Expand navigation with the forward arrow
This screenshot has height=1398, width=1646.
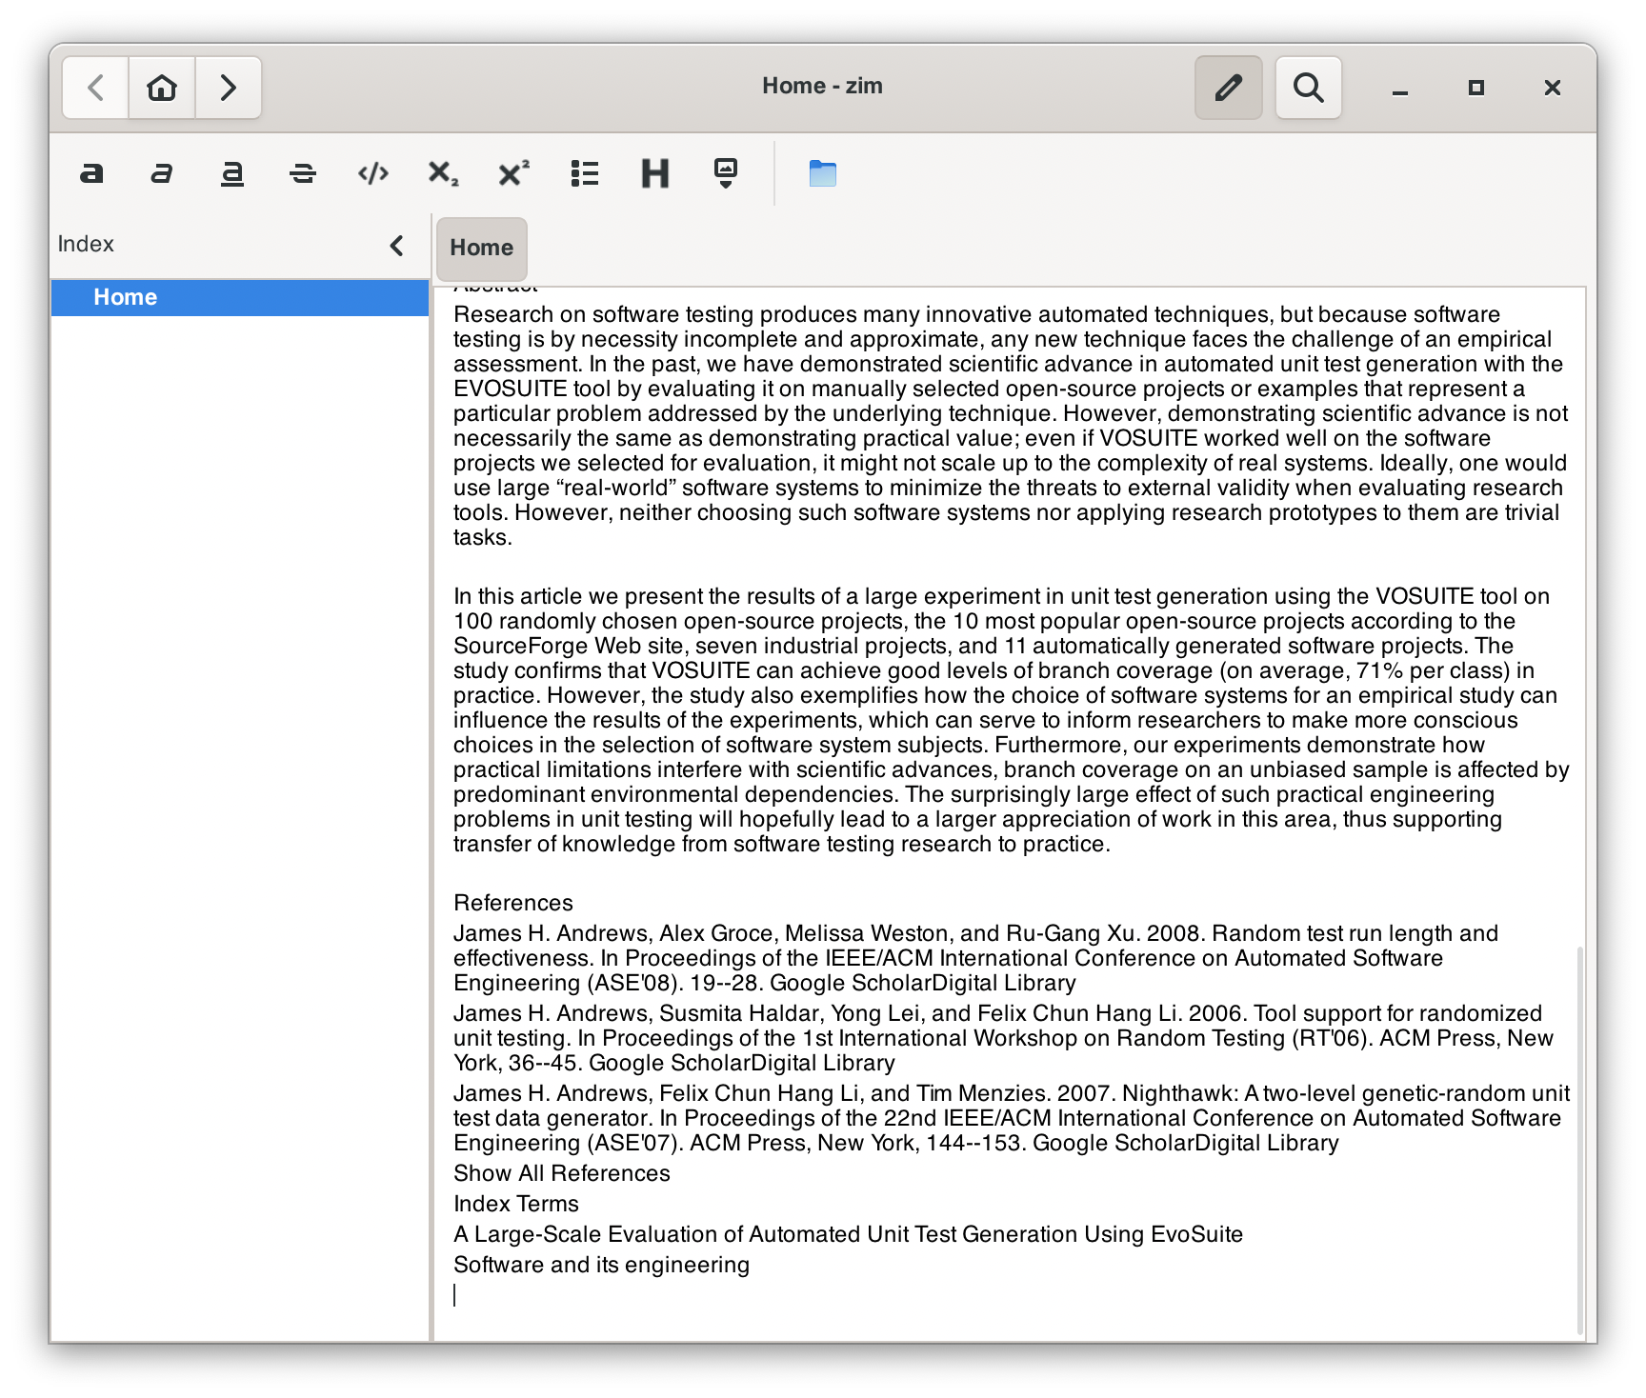coord(227,88)
